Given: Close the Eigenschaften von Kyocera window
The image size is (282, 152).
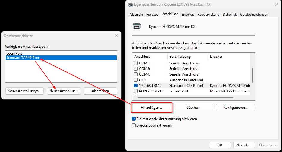Looking at the screenshot, I should tap(277, 4).
